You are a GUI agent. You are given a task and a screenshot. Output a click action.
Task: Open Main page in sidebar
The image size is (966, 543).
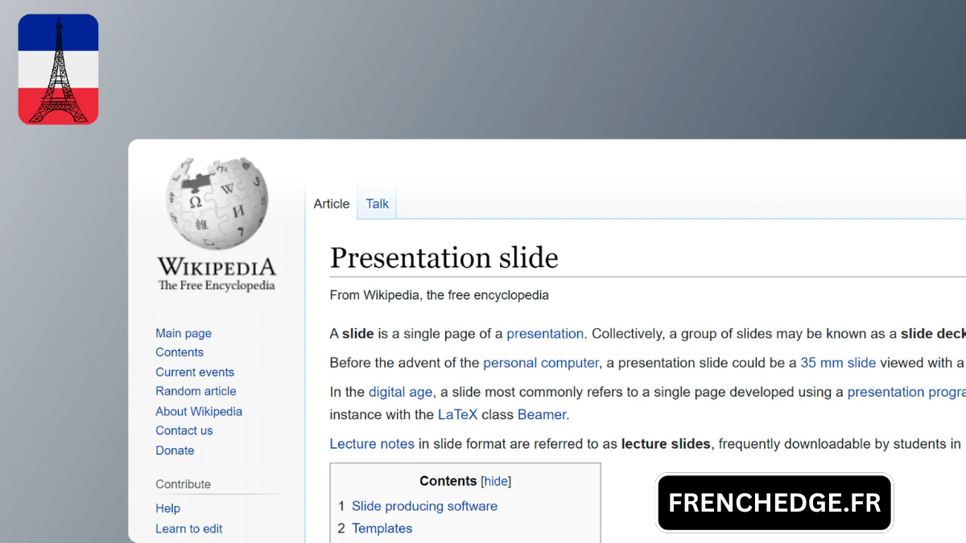(184, 333)
